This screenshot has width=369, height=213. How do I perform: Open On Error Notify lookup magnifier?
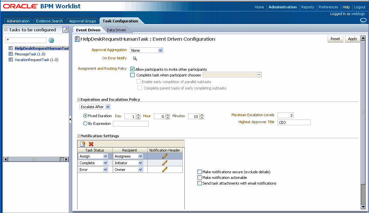(x=135, y=58)
